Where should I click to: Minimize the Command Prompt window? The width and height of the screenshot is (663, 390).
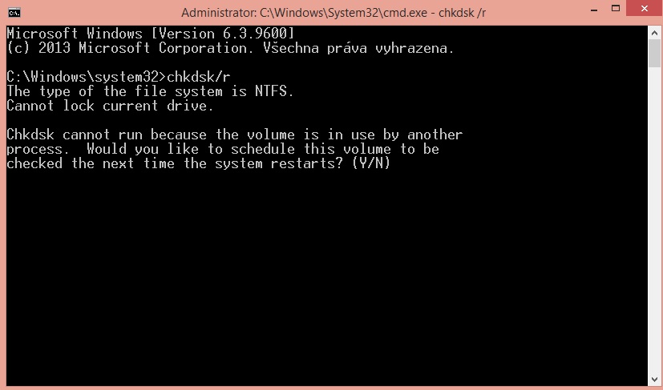[x=594, y=10]
